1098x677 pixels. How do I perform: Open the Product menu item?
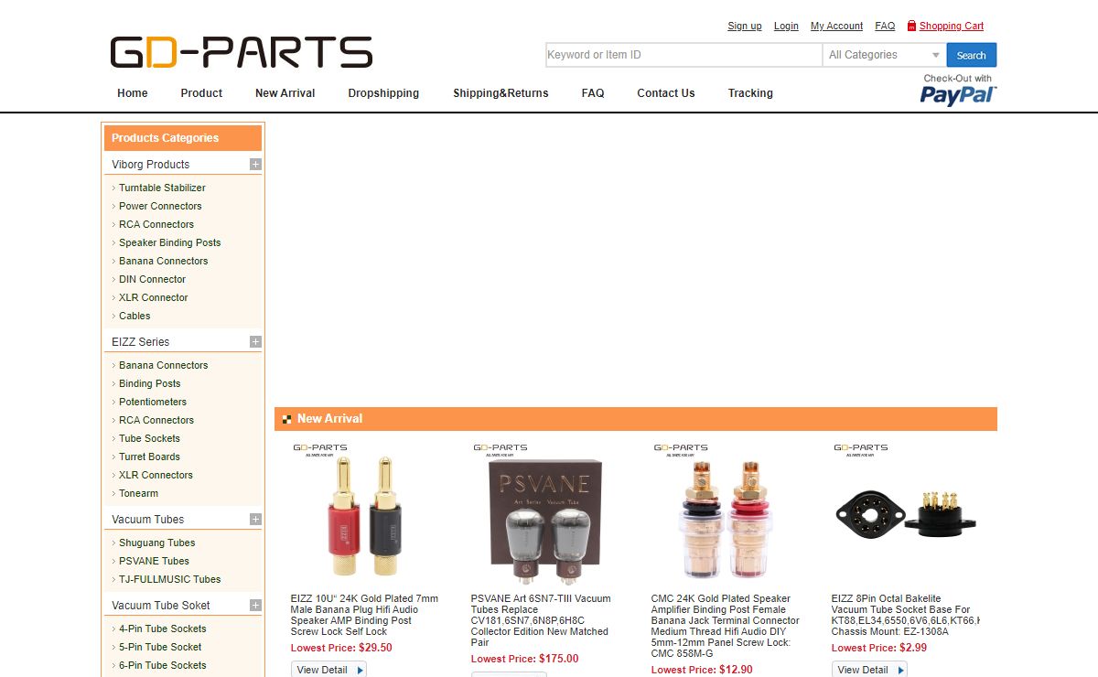(201, 93)
